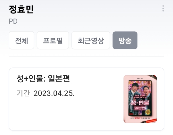173x135 pixels.
Task: Select the red pen at poster's bottom corner
Action: coord(149,121)
